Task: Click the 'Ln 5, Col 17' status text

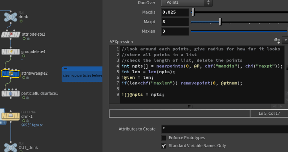Action: click(x=269, y=113)
